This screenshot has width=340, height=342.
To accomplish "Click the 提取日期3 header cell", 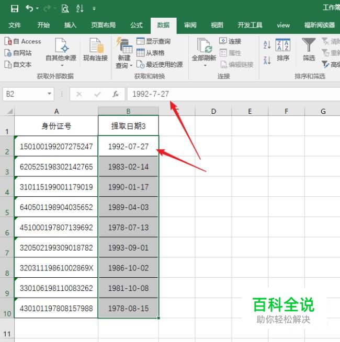I will [x=128, y=126].
